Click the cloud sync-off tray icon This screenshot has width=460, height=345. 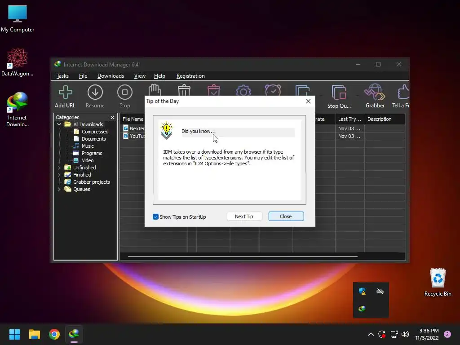tap(380, 291)
